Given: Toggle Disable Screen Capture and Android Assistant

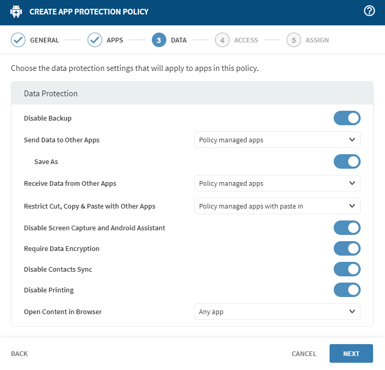Looking at the screenshot, I should (x=347, y=228).
